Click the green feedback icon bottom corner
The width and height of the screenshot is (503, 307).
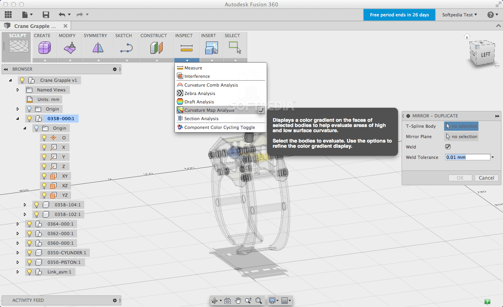coord(487,301)
